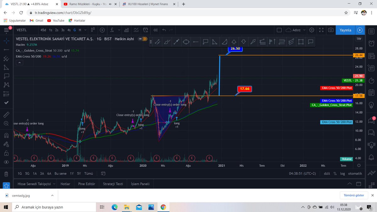Toggle the percent (%) scale option

[335, 174]
